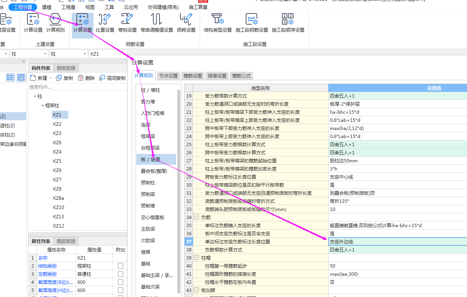Select 柱 / 墙柱 in category list
The height and width of the screenshot is (297, 467).
click(156, 90)
